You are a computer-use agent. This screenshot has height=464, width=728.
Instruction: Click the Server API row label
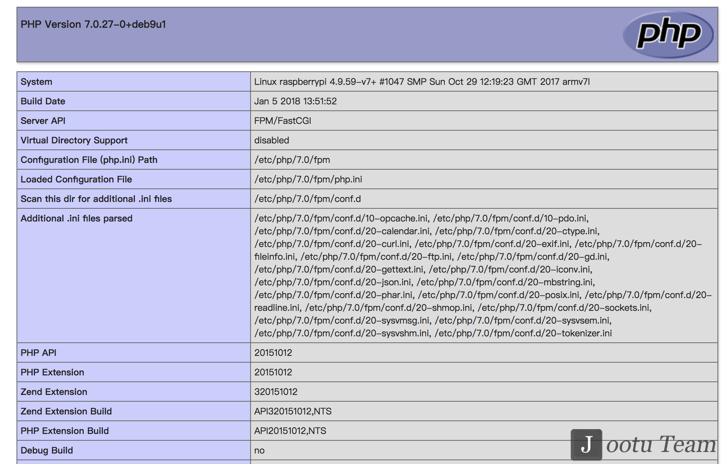coord(43,121)
